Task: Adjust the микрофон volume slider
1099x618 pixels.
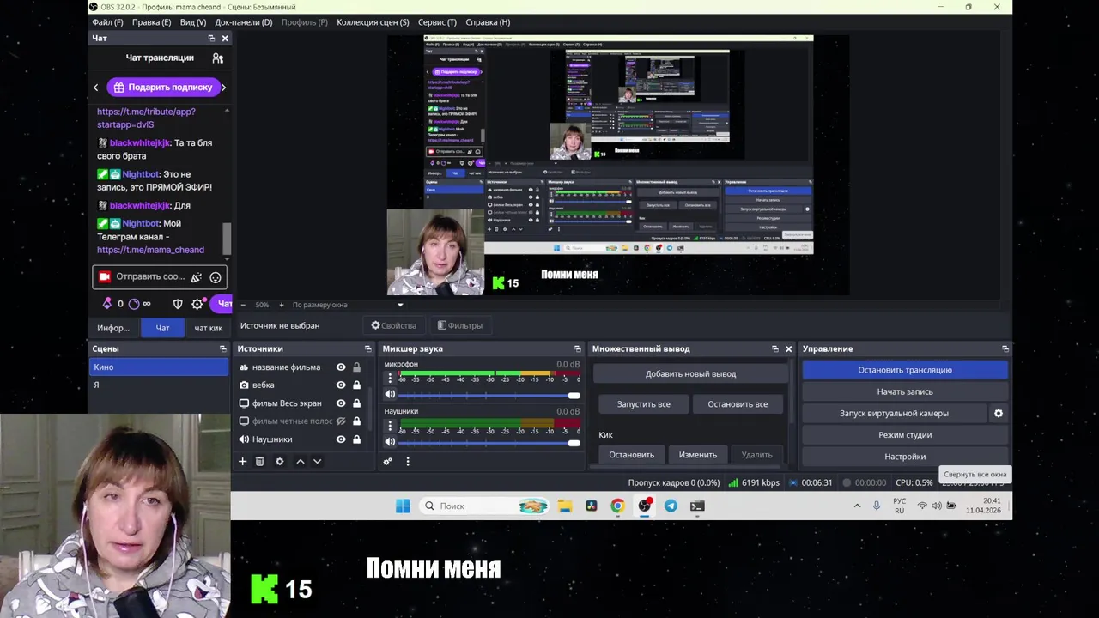Action: (489, 395)
